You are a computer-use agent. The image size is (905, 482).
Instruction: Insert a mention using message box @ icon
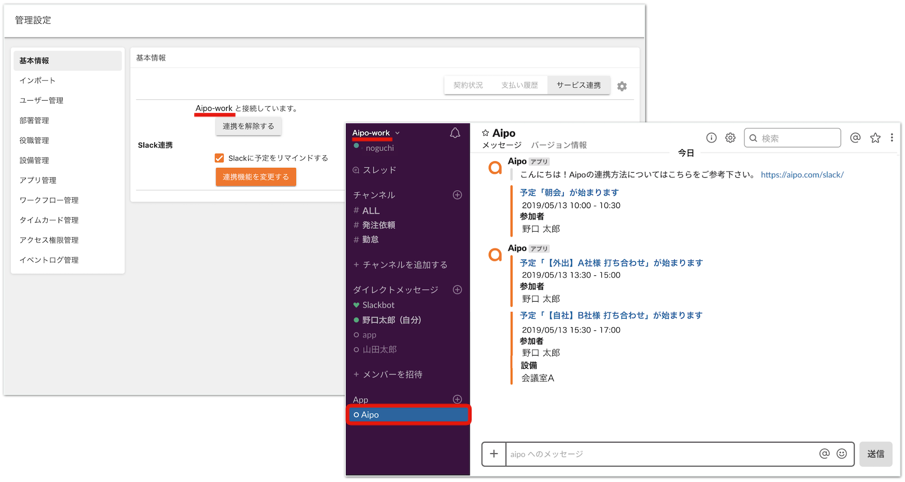pos(824,454)
